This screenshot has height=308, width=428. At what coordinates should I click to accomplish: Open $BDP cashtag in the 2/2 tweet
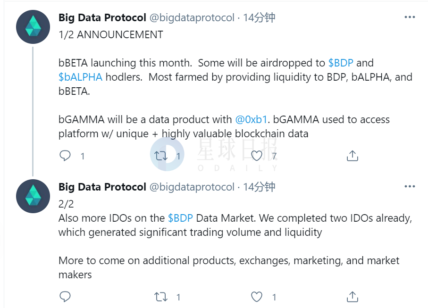(180, 218)
